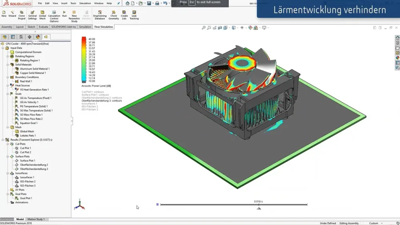Collapse the Mesh node
This screenshot has height=225, width=400.
click(x=8, y=127)
